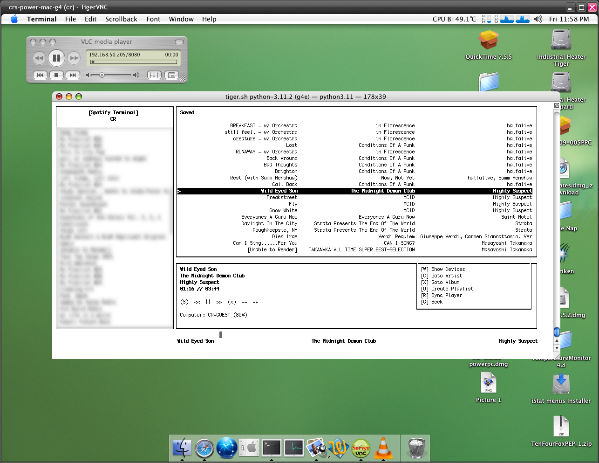Screen dimensions: 599x463
Task: Click the Terminal dock icon
Action: click(x=272, y=448)
